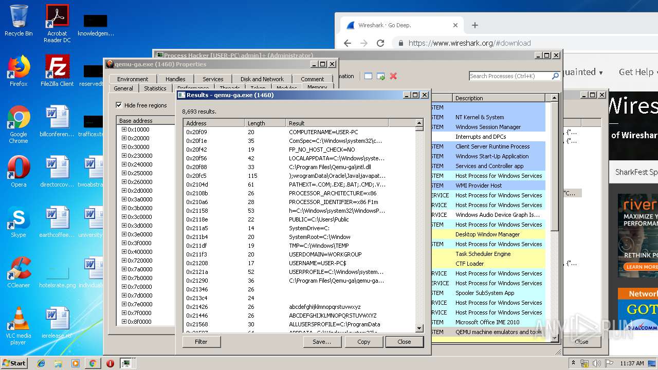
Task: Click Process Hacker taskbar icon
Action: [126, 363]
